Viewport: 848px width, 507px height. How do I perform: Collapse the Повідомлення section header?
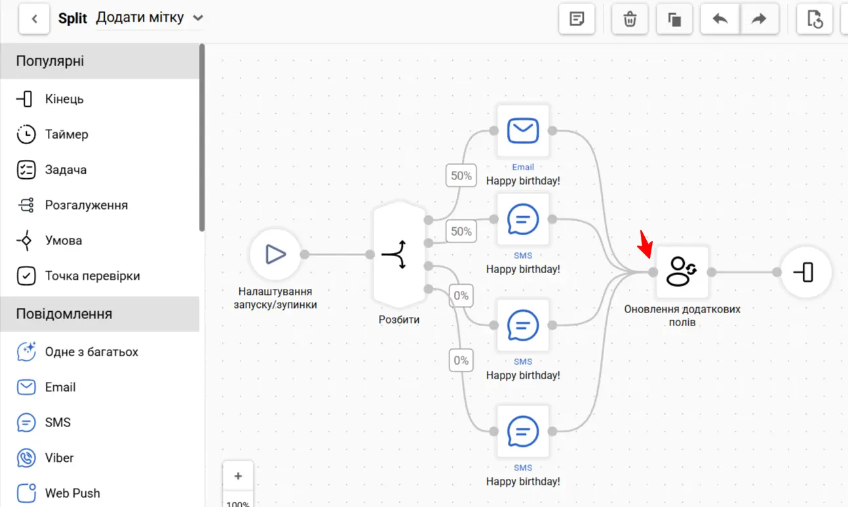100,314
